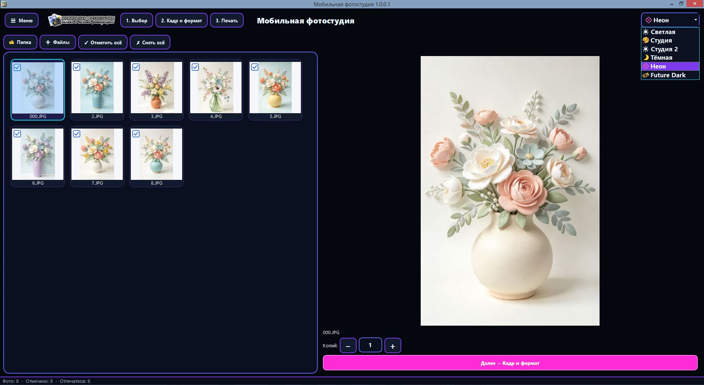Deselect the checkbox on 5.JPG

(255, 67)
